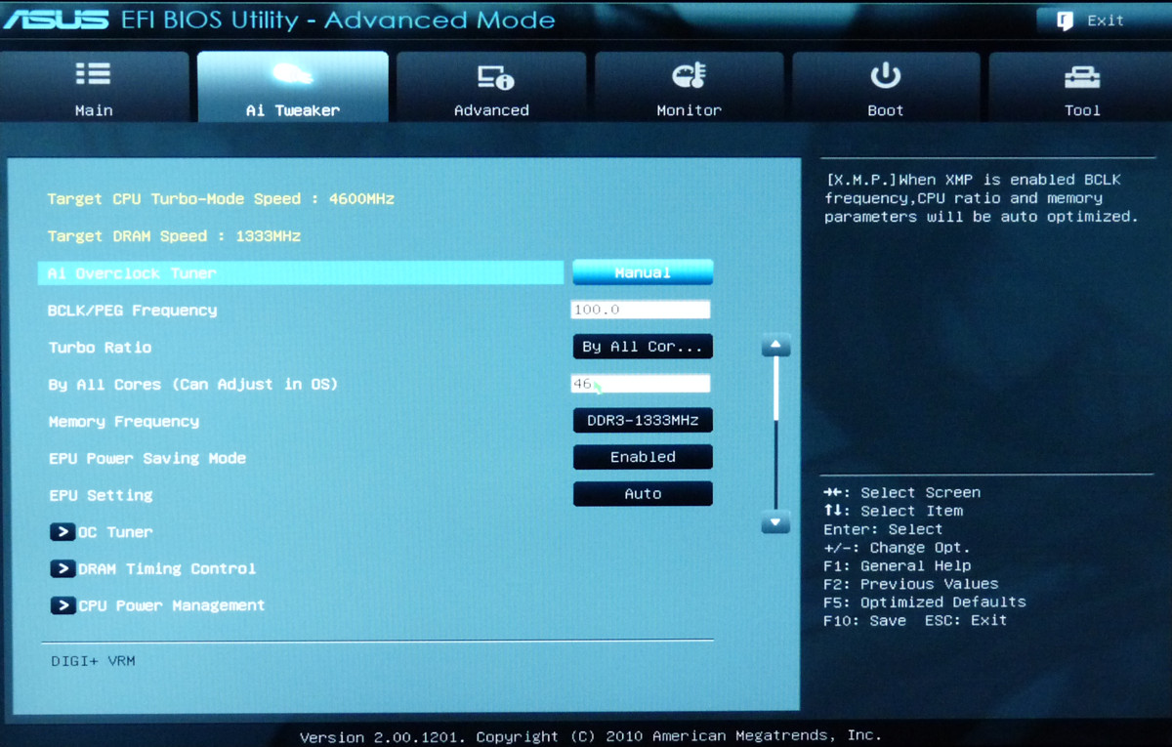Click the scroll down arrow button
This screenshot has width=1172, height=747.
tap(775, 522)
